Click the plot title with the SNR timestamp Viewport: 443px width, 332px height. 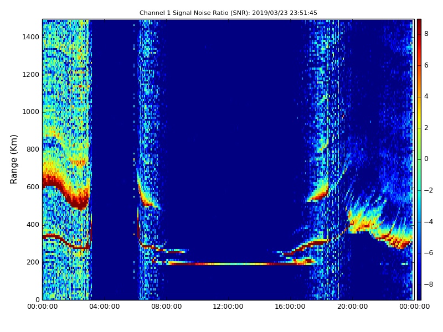click(228, 13)
